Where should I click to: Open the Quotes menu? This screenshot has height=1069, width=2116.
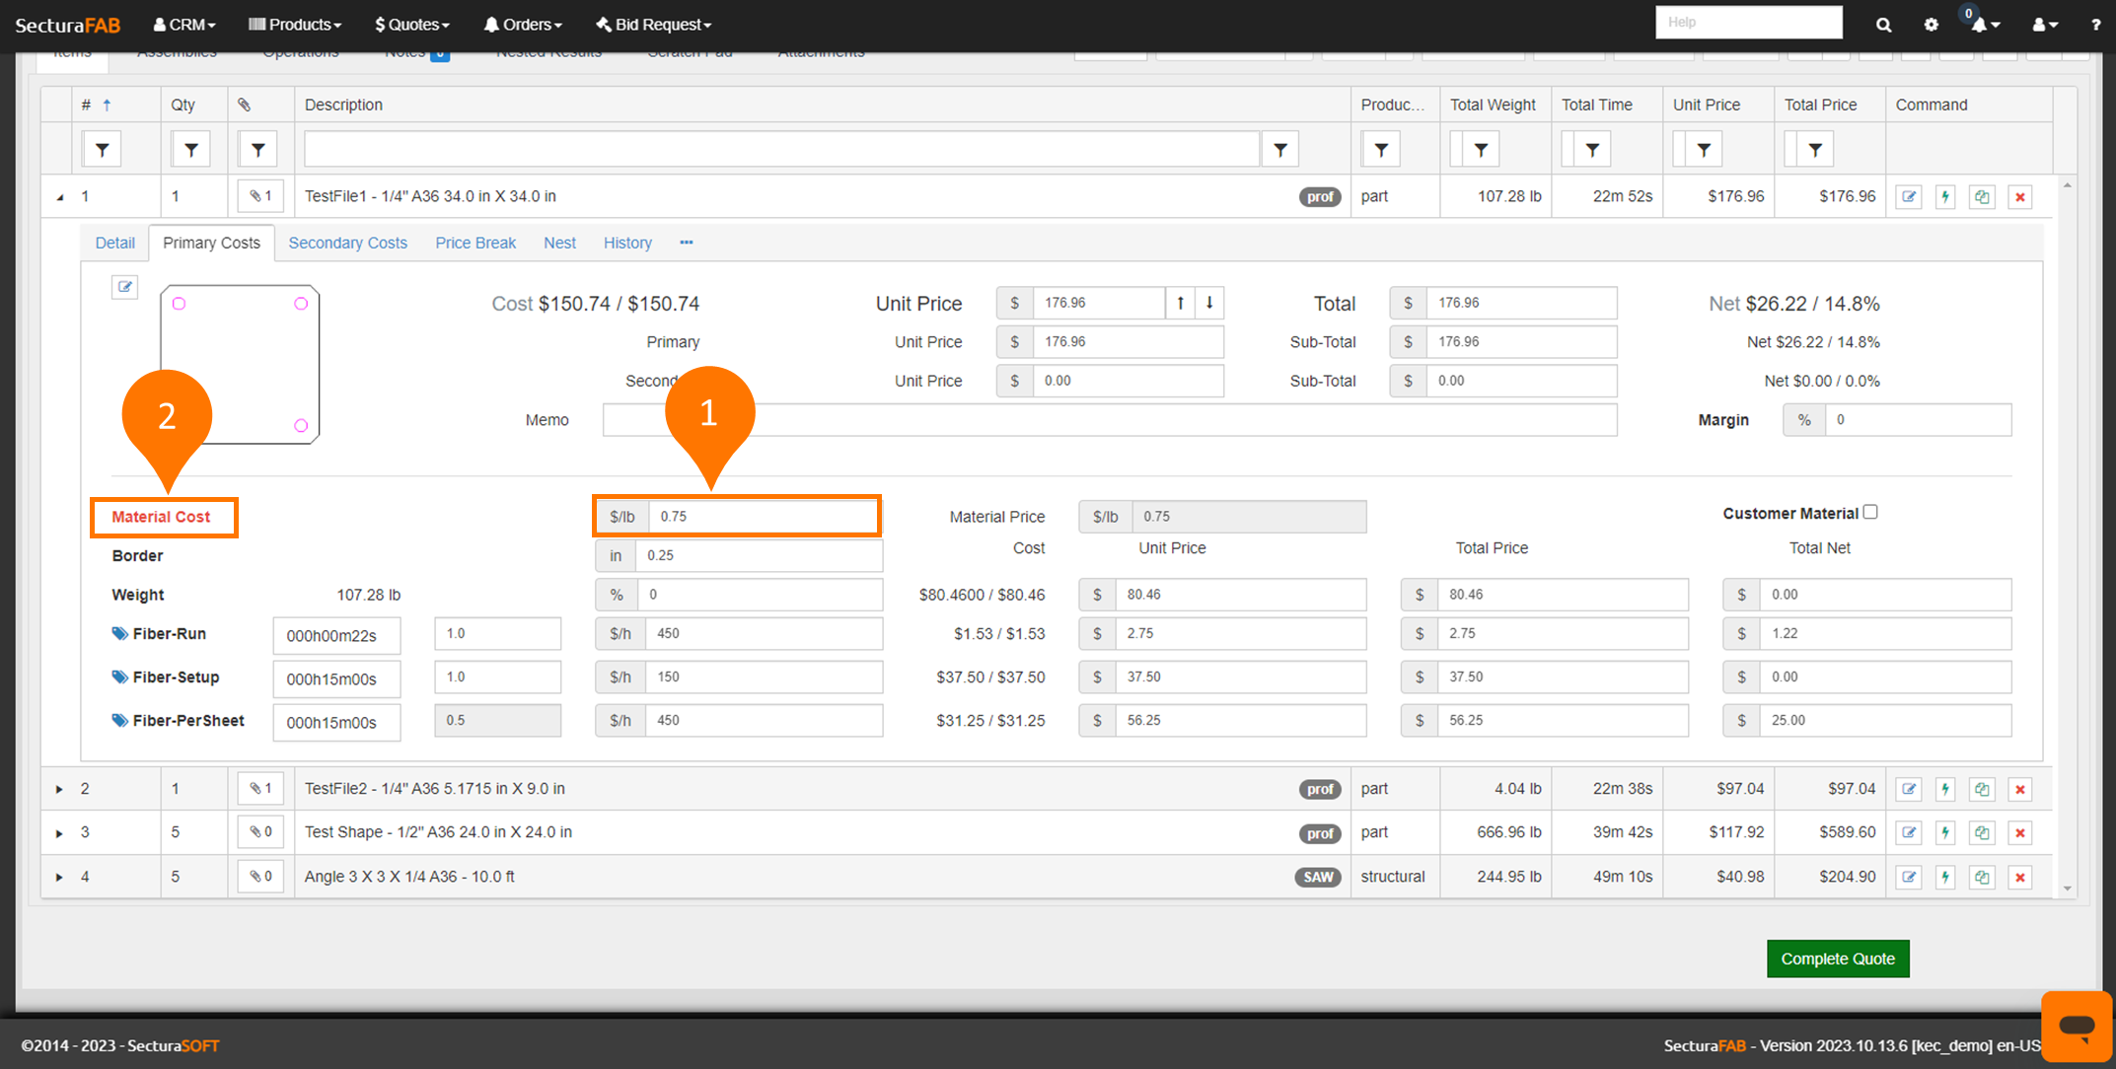coord(411,25)
